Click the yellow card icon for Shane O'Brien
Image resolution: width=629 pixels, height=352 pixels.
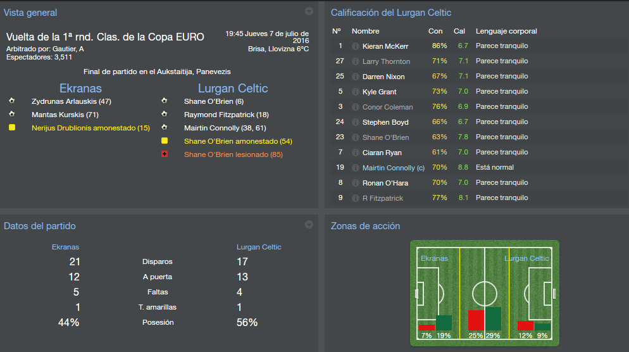click(x=165, y=141)
